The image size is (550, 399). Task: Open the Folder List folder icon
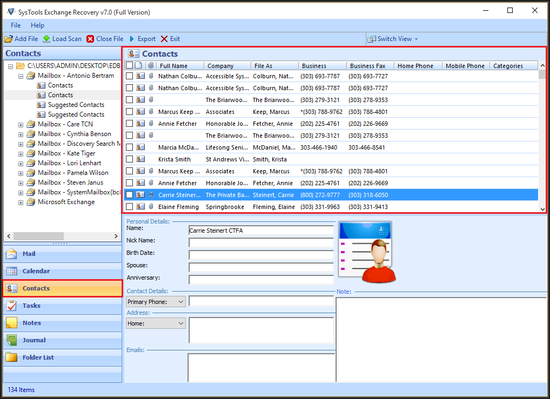(11, 357)
